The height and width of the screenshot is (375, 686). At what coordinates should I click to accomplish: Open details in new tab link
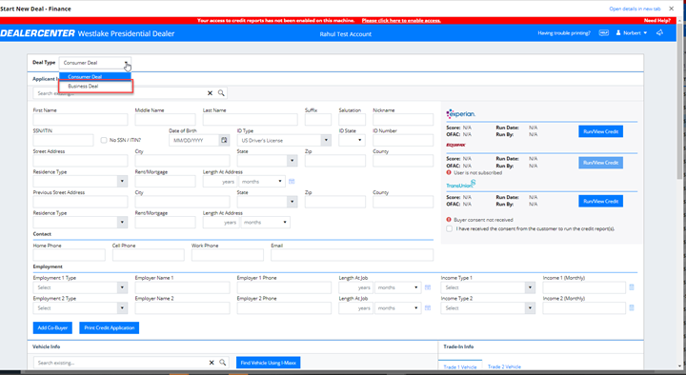coord(635,9)
